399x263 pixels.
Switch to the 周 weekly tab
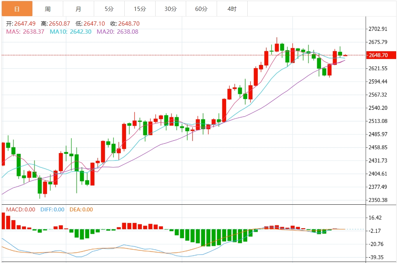pos(48,9)
